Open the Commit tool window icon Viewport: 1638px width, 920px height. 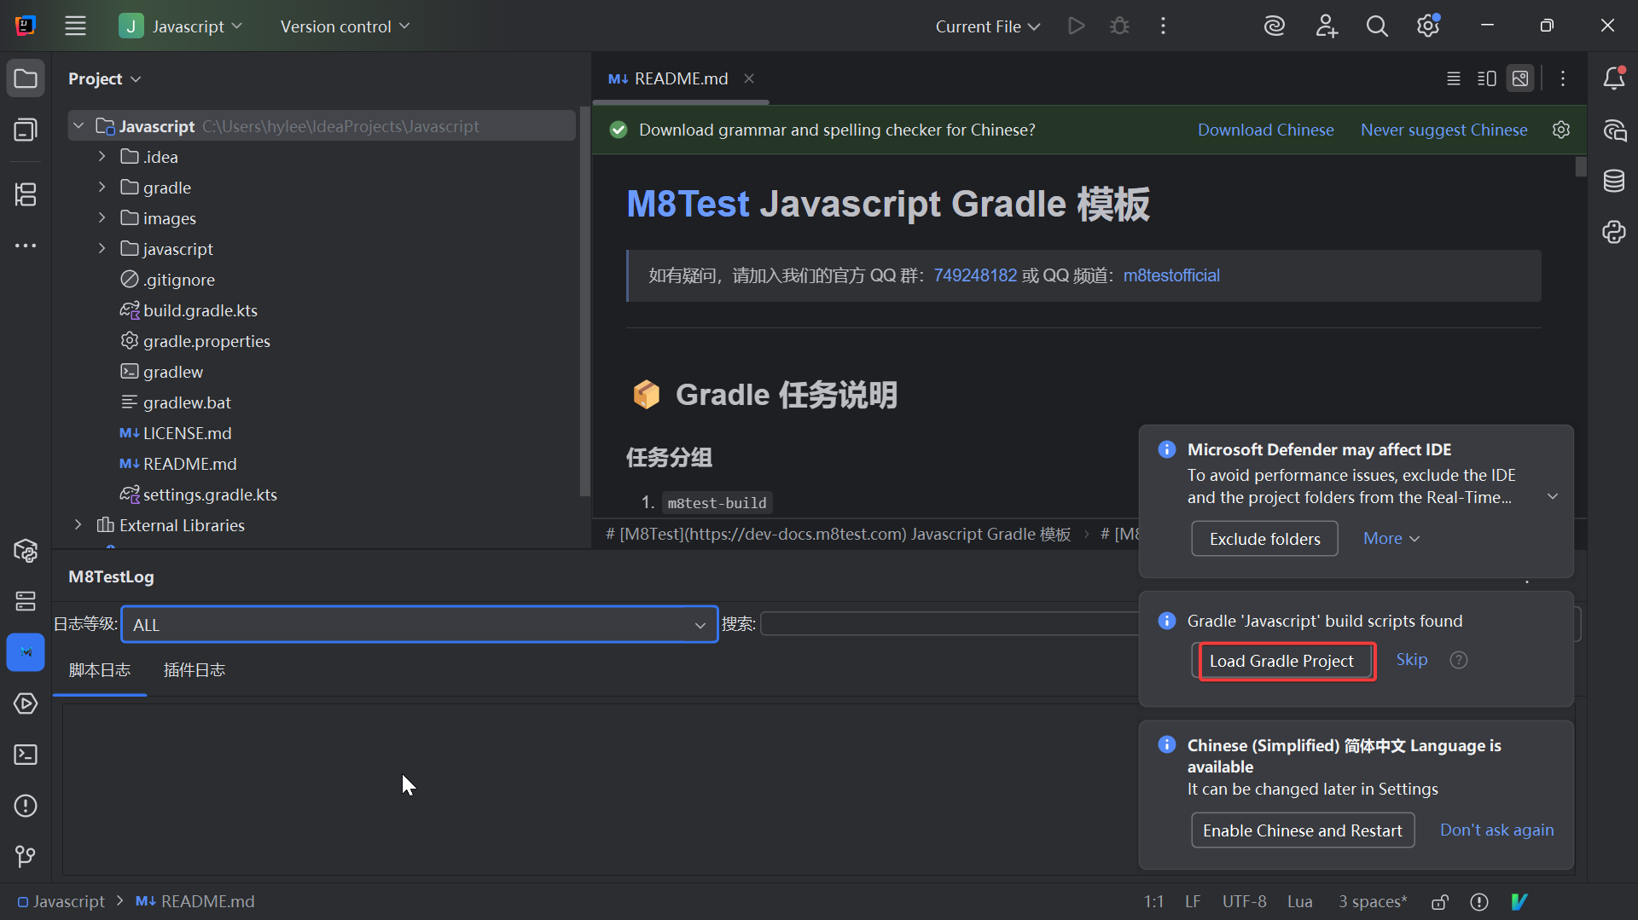point(26,130)
